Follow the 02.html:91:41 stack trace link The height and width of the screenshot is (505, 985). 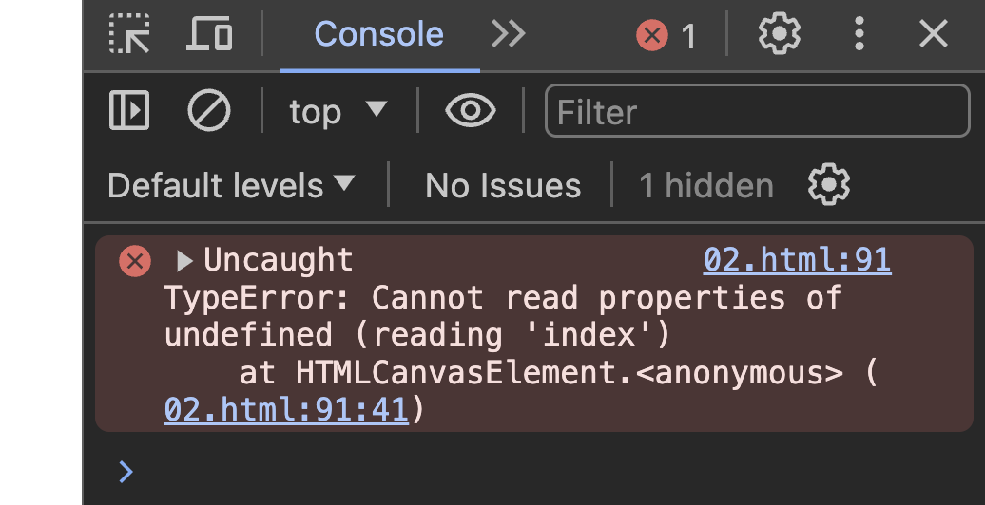click(286, 410)
